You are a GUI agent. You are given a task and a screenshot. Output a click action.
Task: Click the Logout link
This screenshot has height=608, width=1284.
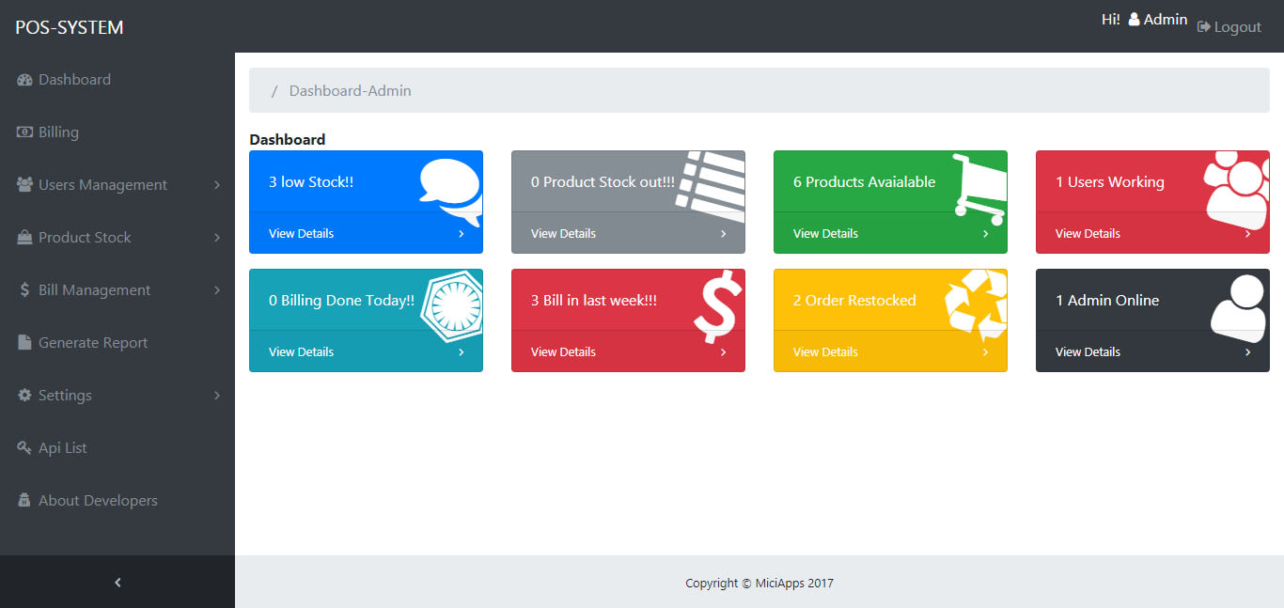(1229, 27)
